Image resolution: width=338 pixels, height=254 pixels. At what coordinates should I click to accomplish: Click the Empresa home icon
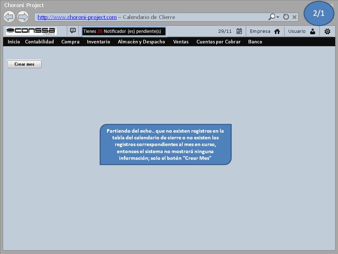pyautogui.click(x=277, y=31)
